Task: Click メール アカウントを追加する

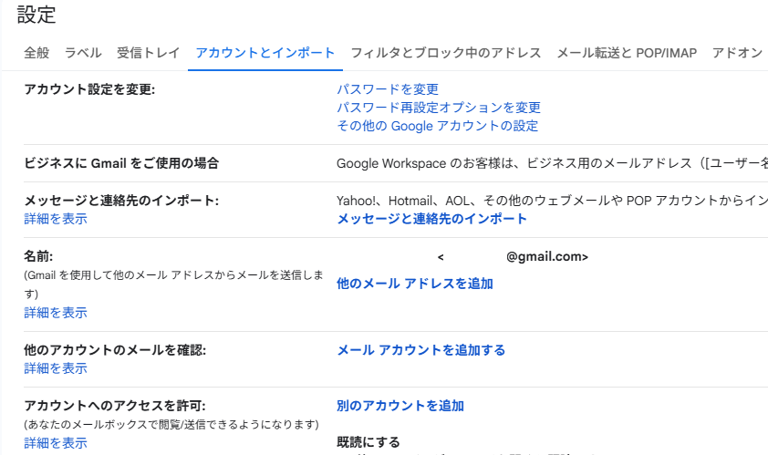Action: coord(420,350)
